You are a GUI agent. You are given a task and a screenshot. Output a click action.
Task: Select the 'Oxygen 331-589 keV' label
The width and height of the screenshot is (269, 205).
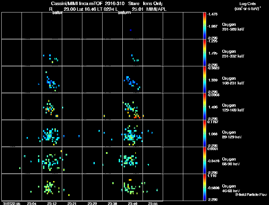(233, 27)
